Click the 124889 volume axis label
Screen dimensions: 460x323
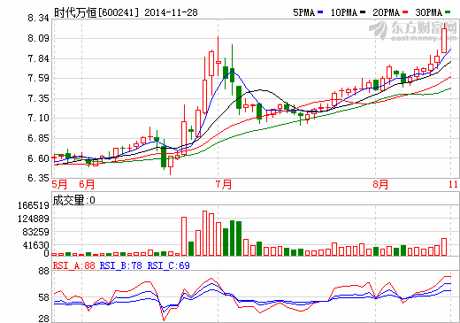pos(34,219)
